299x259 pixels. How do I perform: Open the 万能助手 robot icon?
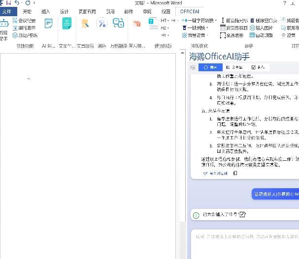coord(4,24)
